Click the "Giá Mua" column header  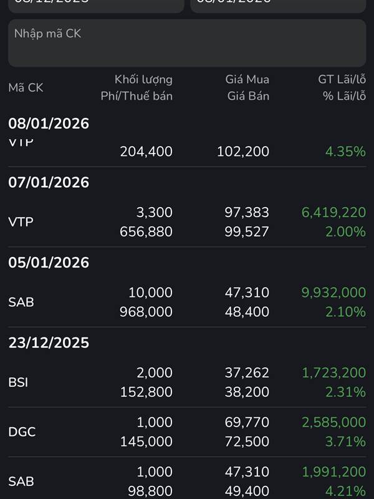point(247,79)
